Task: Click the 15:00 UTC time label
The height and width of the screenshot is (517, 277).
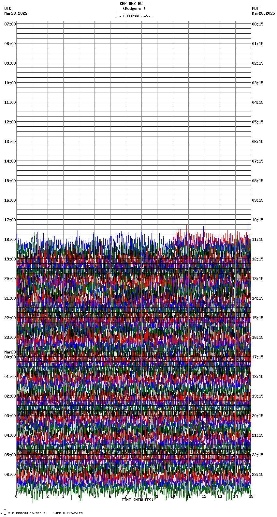Action: [10, 181]
